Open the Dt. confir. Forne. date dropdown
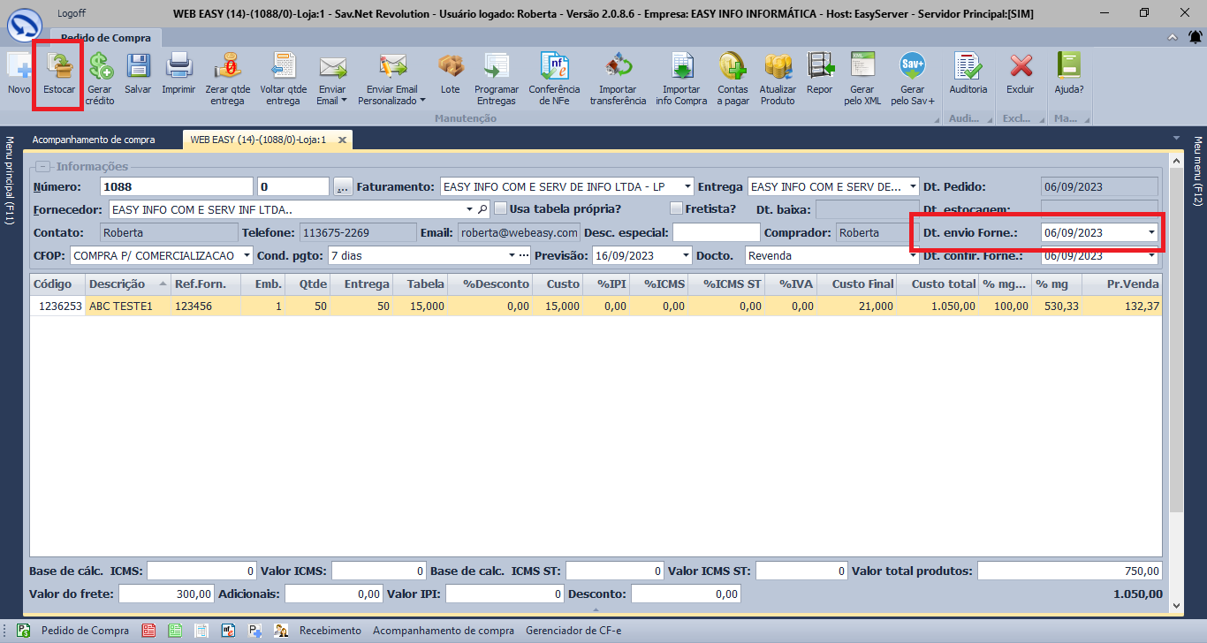The width and height of the screenshot is (1207, 643). 1151,255
